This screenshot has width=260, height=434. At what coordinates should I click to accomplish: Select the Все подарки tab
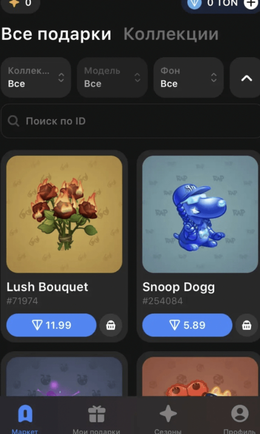[x=56, y=35]
